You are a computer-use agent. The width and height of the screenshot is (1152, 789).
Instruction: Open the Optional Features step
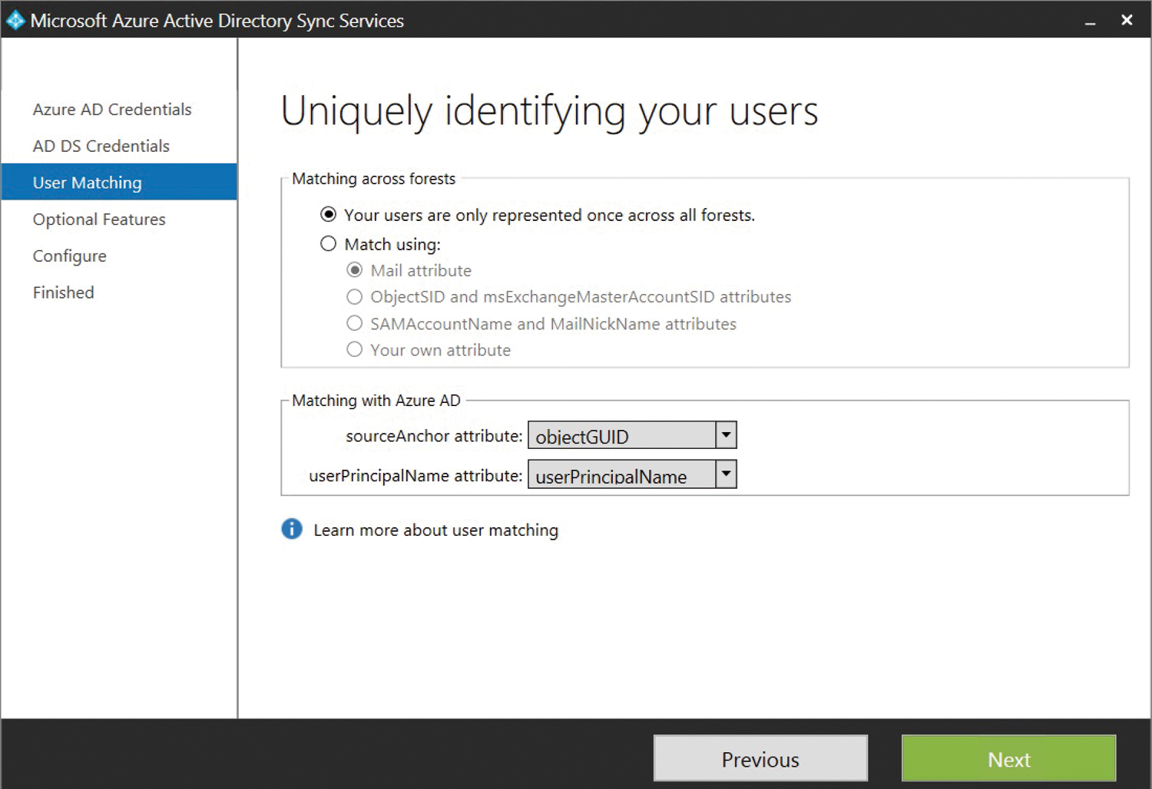(98, 219)
